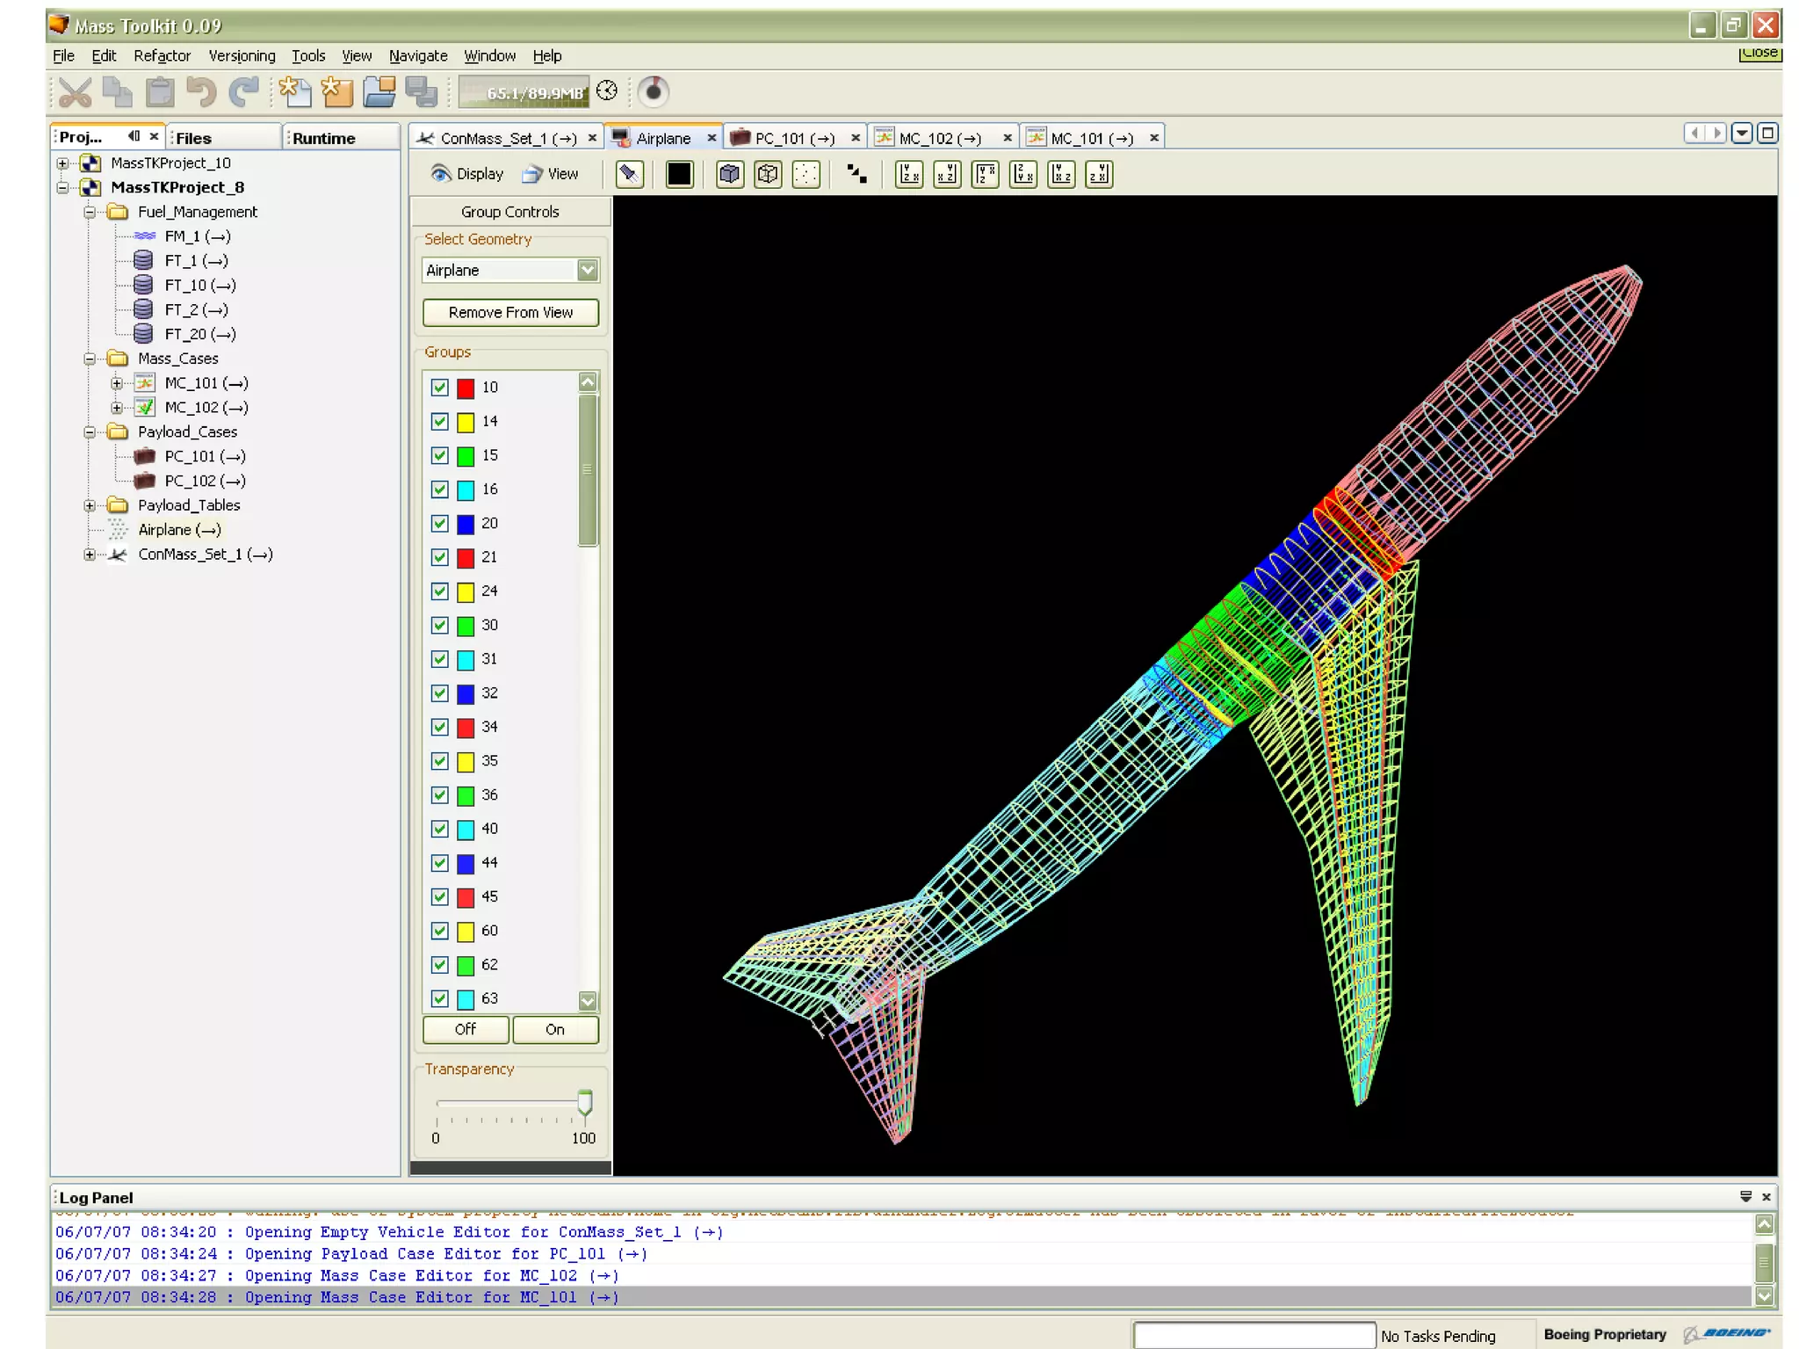Toggle group 44 checkbox
The image size is (1799, 1349).
point(440,863)
